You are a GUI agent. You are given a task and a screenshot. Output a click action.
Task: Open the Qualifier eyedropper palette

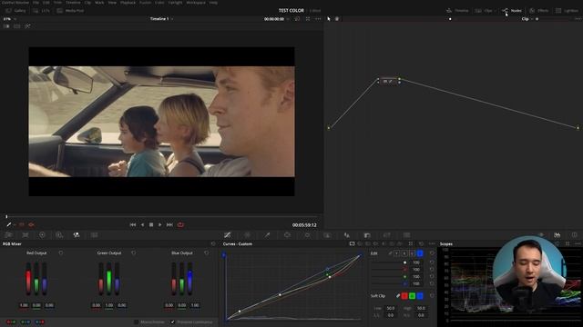pos(267,235)
